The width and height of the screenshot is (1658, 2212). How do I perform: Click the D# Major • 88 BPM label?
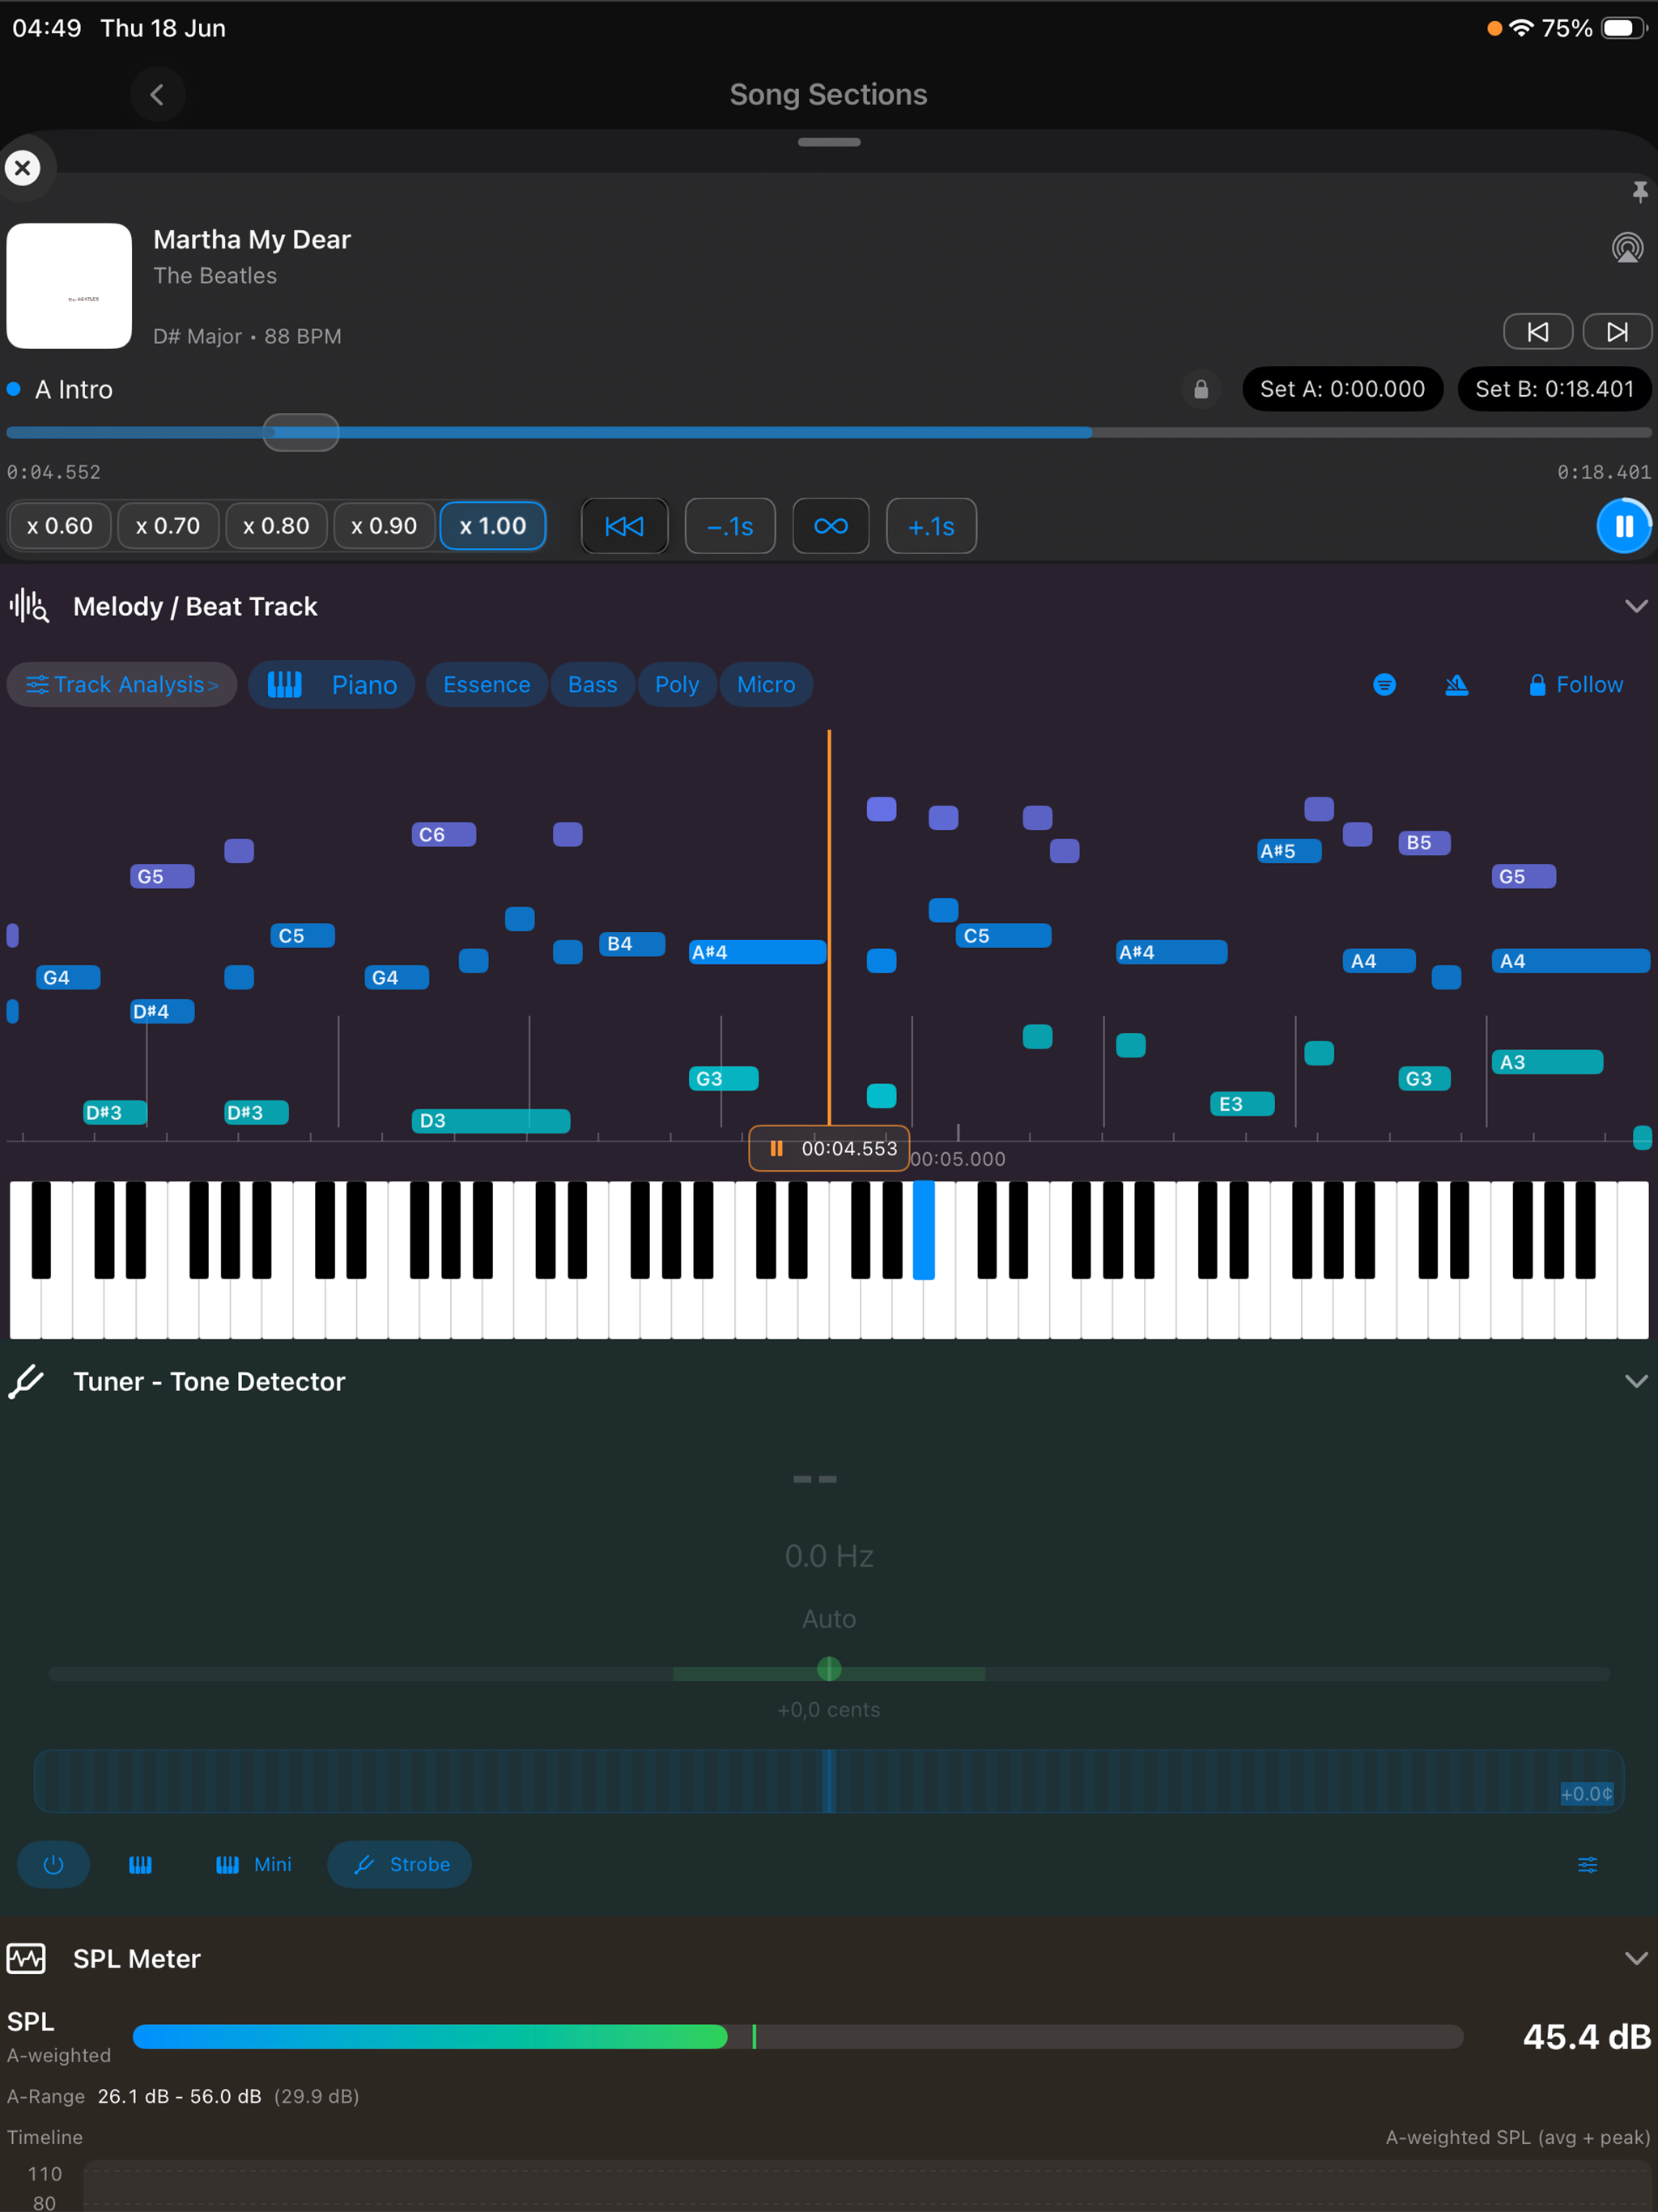247,336
